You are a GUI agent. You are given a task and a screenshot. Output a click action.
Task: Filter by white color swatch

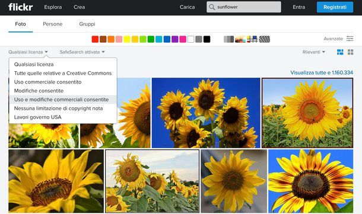tap(191, 39)
